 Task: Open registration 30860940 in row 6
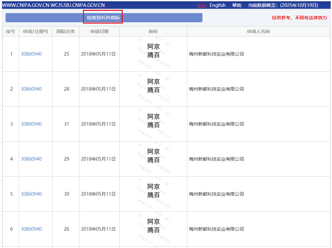tap(31, 229)
